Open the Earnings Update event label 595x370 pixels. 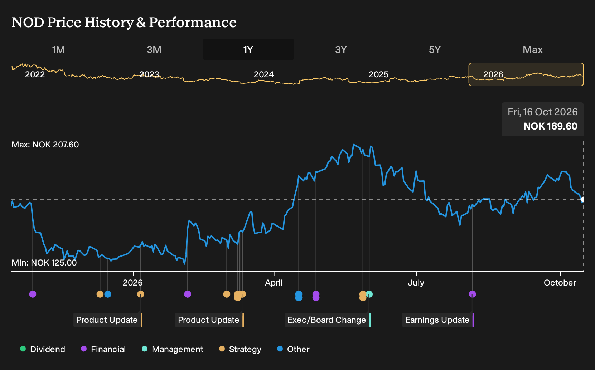coord(438,320)
